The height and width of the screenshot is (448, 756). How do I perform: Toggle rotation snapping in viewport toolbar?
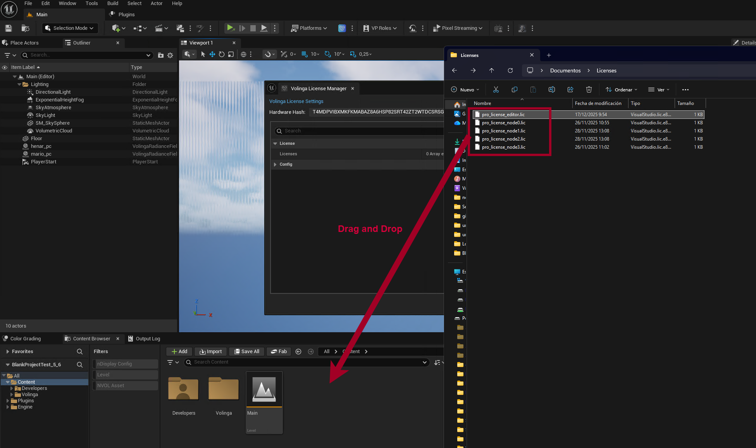pyautogui.click(x=328, y=54)
